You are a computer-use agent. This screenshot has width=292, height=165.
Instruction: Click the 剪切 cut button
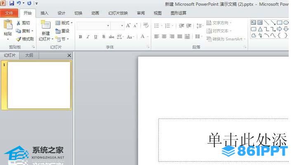pos(23,23)
